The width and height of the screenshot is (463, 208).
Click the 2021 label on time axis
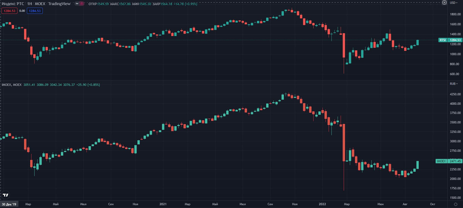(163, 204)
